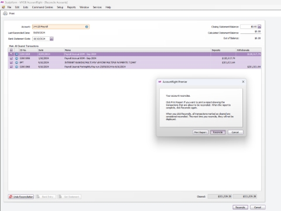Click 'Your account reconciles.' text in dialog
281x211 pixels.
(x=178, y=96)
